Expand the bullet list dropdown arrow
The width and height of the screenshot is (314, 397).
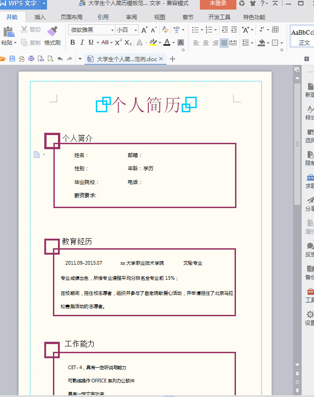tap(202, 30)
